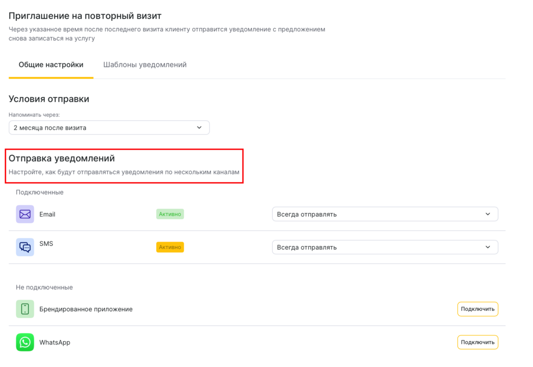Click the green WhatsApp logo icon
533x367 pixels.
(25, 342)
